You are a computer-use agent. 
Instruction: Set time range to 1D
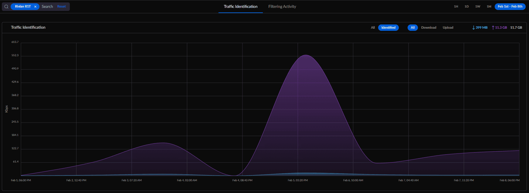point(466,7)
